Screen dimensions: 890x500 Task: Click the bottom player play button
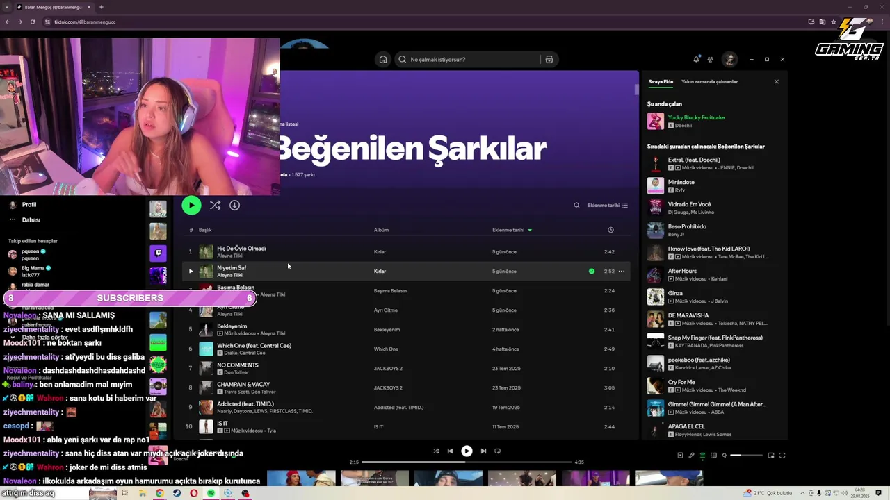tap(467, 451)
